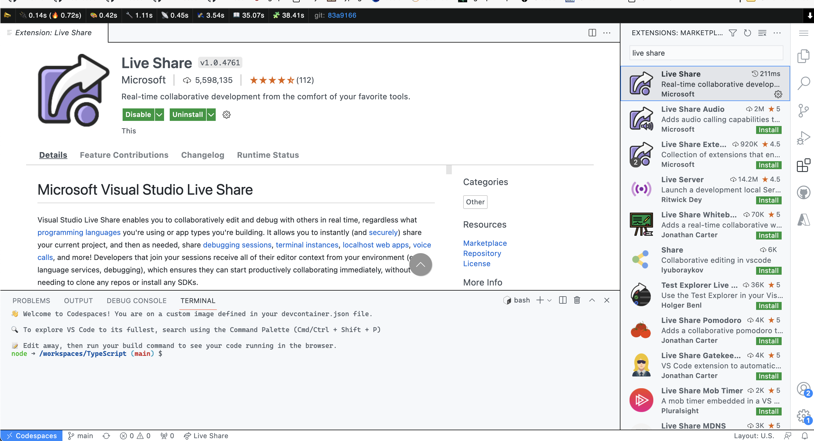The width and height of the screenshot is (814, 441).
Task: Open more actions in Extensions header
Action: click(777, 33)
